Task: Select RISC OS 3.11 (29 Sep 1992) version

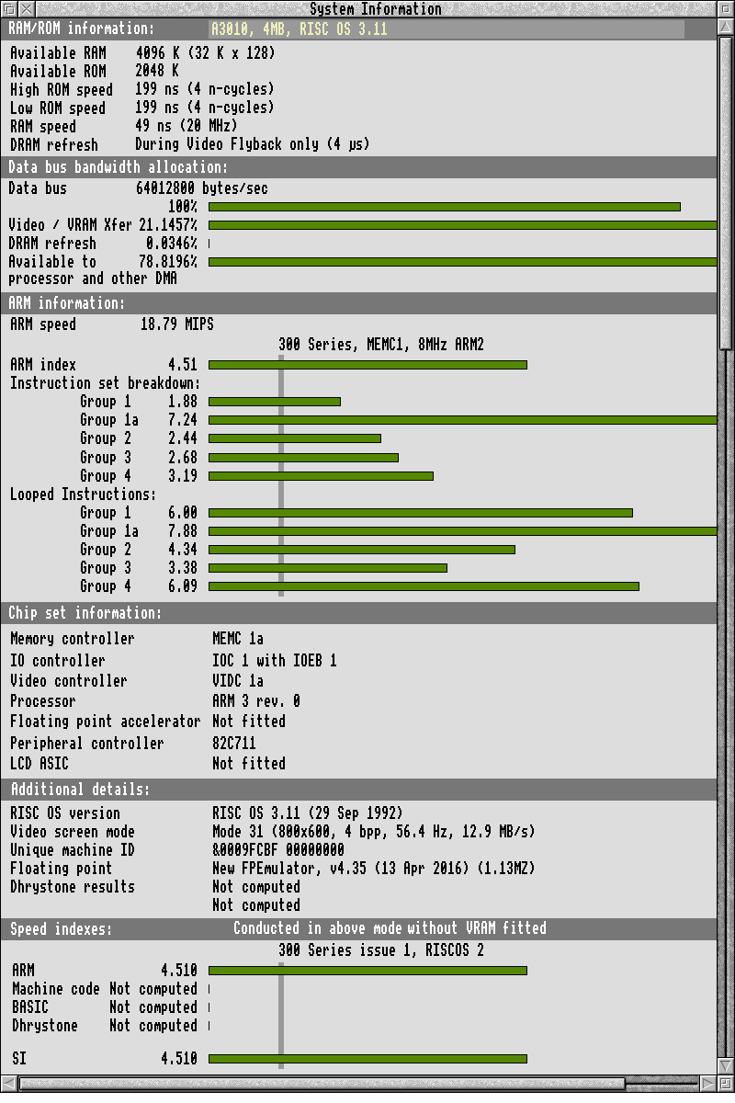Action: point(308,813)
